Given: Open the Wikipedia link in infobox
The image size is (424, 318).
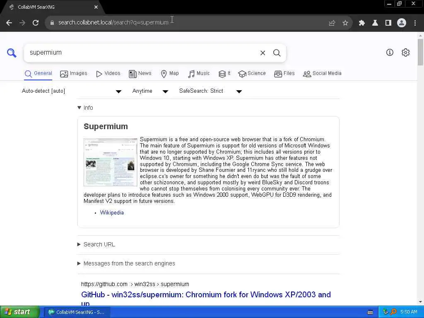Looking at the screenshot, I should coord(112,212).
